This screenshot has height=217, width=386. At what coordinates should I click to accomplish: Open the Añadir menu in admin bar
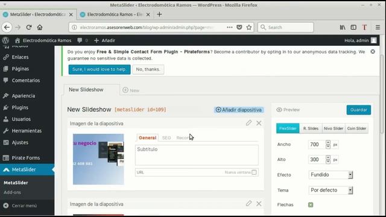104,40
